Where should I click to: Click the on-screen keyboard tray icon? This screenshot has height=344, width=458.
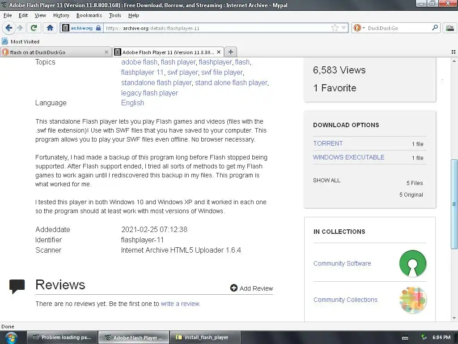tap(405, 338)
